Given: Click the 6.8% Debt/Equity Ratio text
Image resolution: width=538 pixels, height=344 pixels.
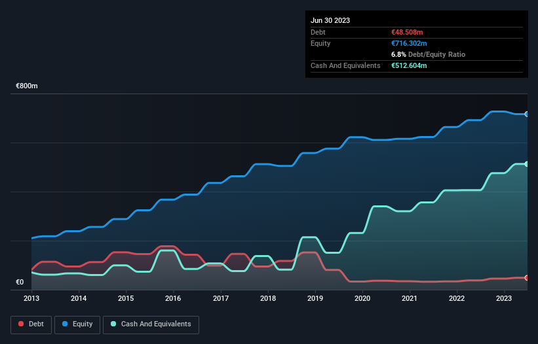Looking at the screenshot, I should [428, 54].
